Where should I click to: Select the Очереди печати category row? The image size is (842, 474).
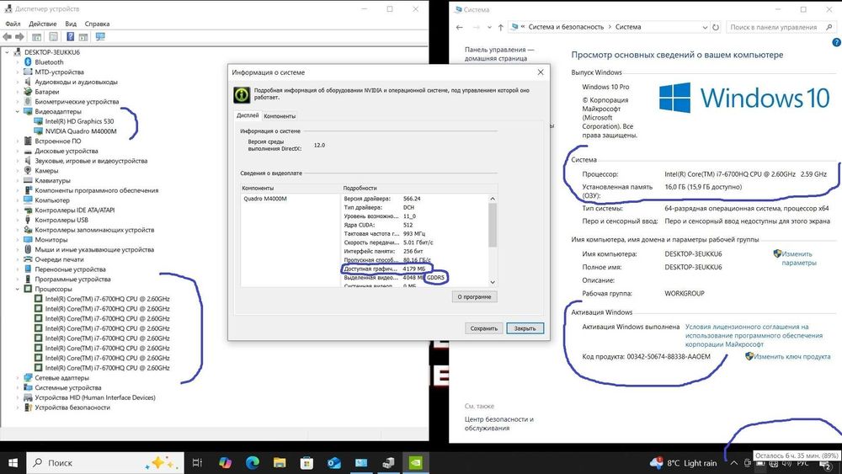click(59, 259)
